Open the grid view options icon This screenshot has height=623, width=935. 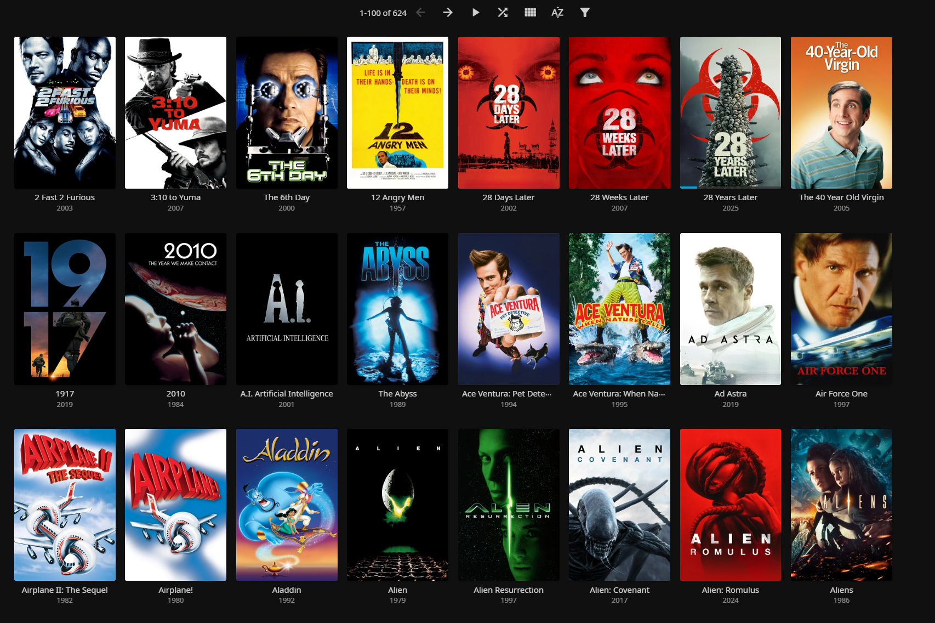(530, 13)
